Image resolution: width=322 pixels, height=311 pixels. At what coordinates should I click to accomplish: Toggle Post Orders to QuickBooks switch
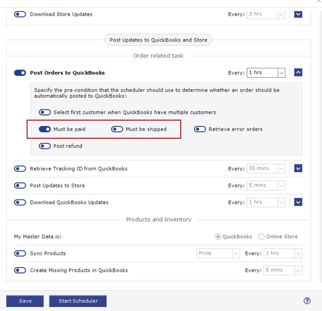[x=20, y=73]
